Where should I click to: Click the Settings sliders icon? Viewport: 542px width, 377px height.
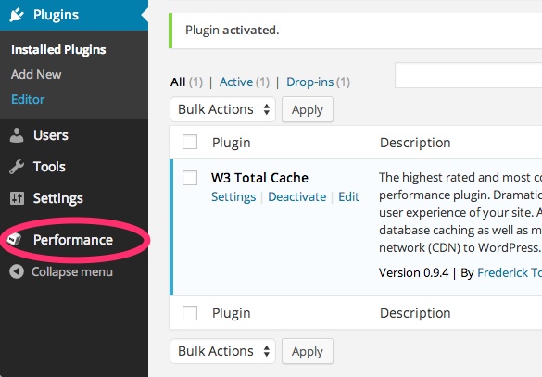point(17,198)
